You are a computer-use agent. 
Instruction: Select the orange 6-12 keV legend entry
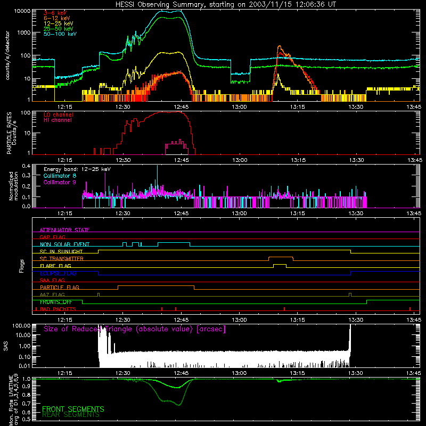tap(57, 18)
